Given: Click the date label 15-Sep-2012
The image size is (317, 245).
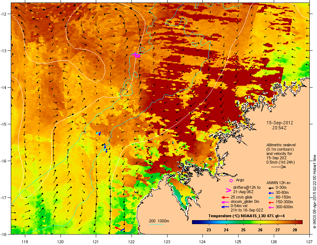Looking at the screenshot, I should pos(280,123).
